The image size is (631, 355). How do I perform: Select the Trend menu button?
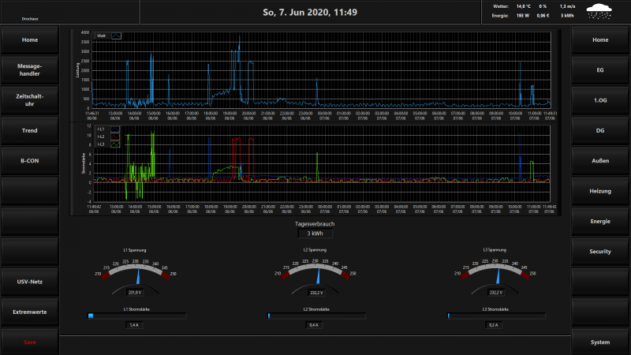30,130
